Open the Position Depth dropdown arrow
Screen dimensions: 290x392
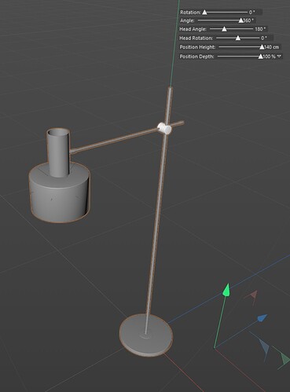279,56
